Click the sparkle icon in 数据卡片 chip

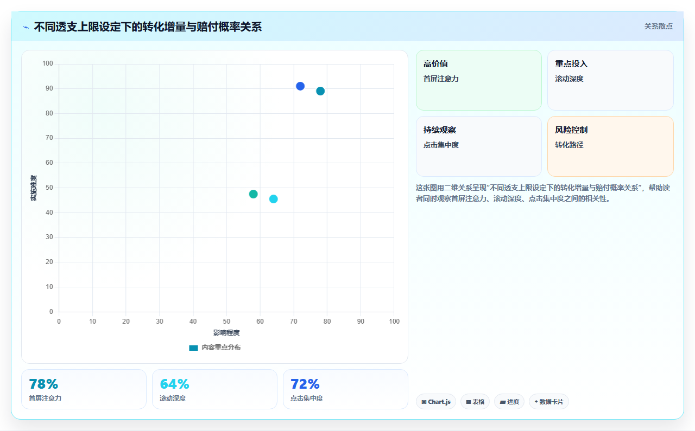pyautogui.click(x=536, y=402)
